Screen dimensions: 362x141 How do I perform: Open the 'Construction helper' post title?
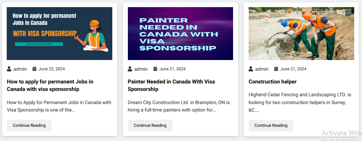tap(273, 81)
